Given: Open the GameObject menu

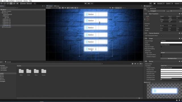Looking at the screenshot, I should coord(11,1).
